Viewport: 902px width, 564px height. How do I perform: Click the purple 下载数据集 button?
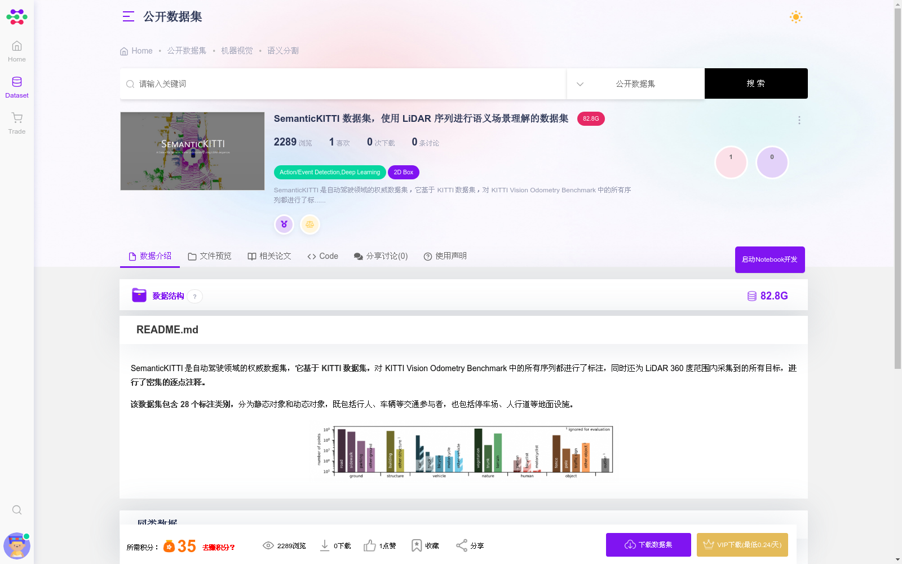(x=648, y=545)
